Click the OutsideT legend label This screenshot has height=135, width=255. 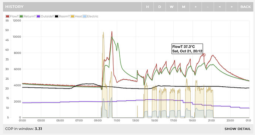(47, 16)
